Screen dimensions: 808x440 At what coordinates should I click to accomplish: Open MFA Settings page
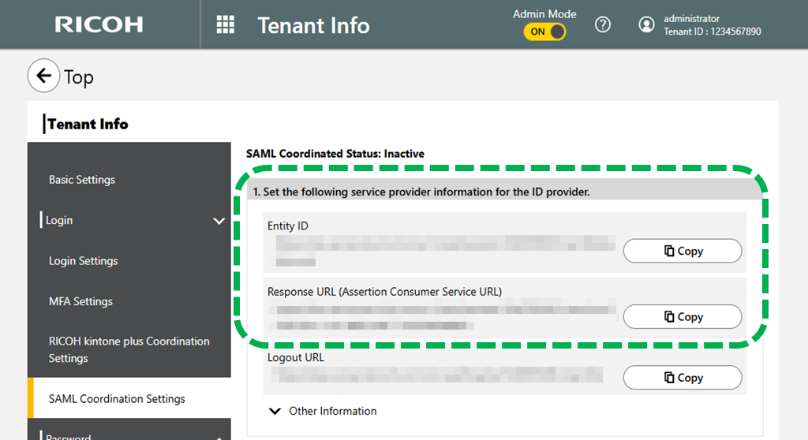(x=80, y=301)
